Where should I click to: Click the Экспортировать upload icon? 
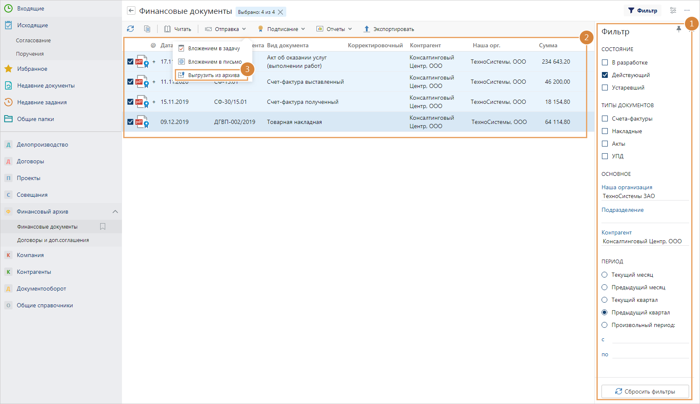point(367,29)
